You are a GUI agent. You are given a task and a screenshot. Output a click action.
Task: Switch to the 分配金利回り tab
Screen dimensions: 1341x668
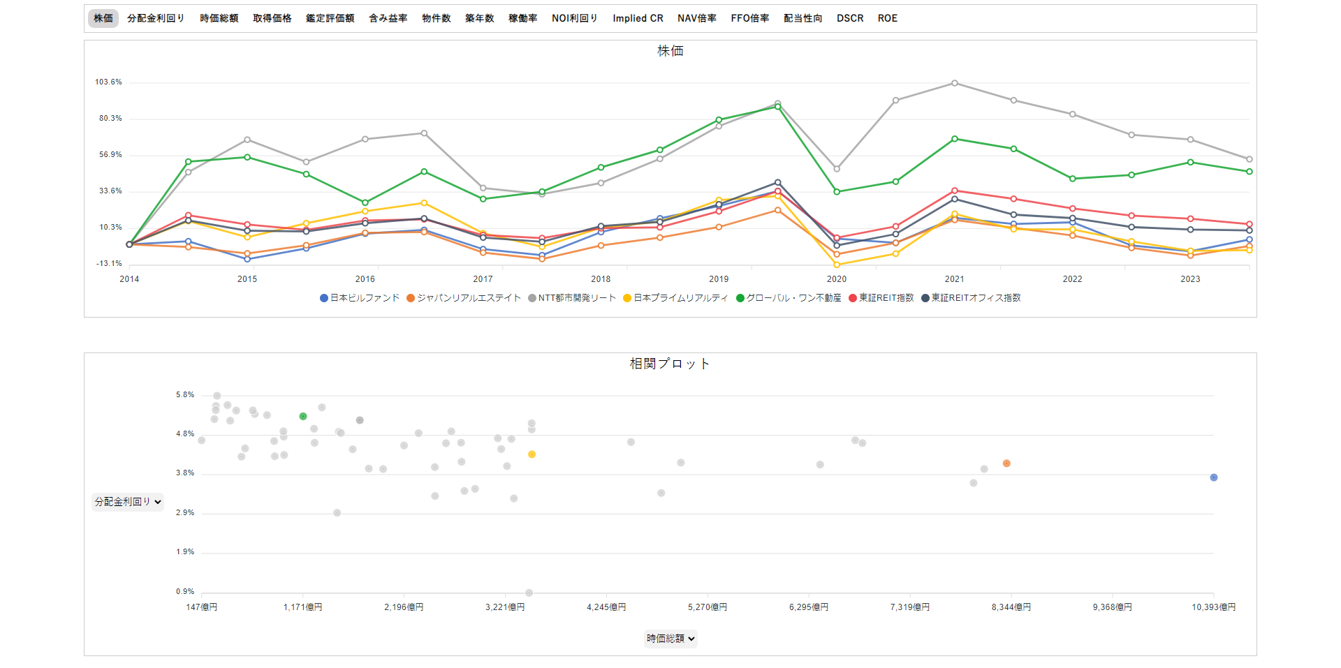[156, 18]
